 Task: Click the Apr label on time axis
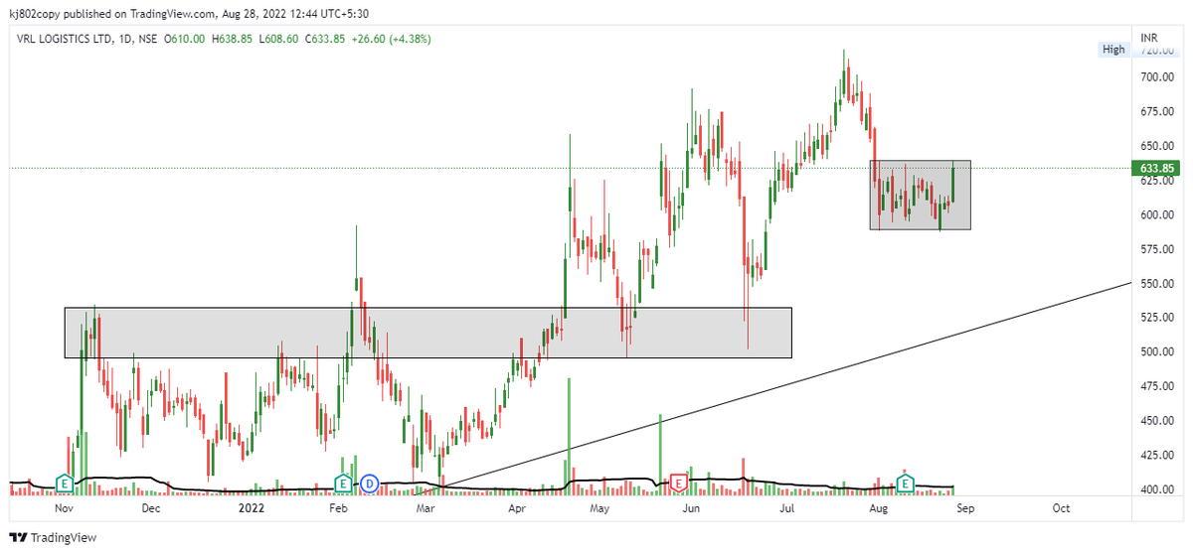(517, 507)
